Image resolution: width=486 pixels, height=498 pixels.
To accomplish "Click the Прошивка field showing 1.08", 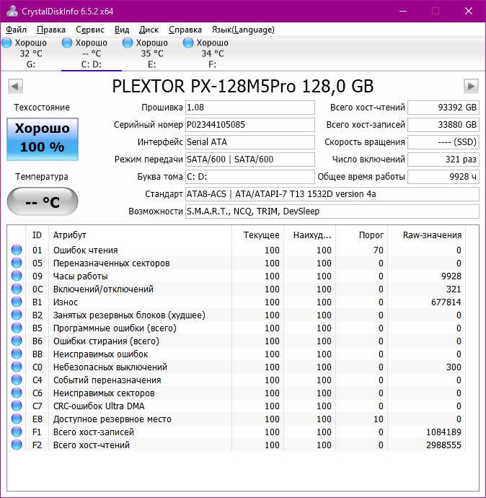I will [x=250, y=108].
